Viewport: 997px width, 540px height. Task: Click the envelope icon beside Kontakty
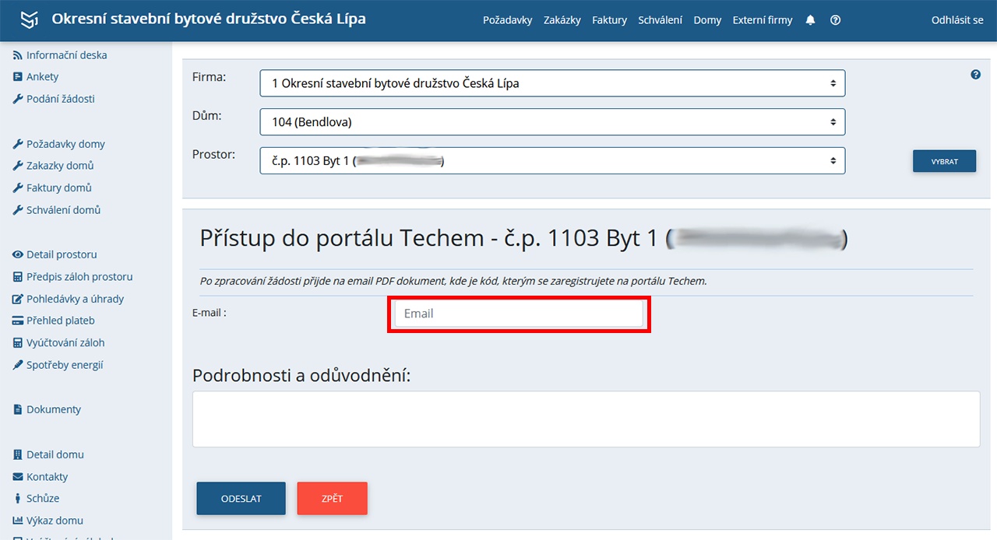[18, 477]
